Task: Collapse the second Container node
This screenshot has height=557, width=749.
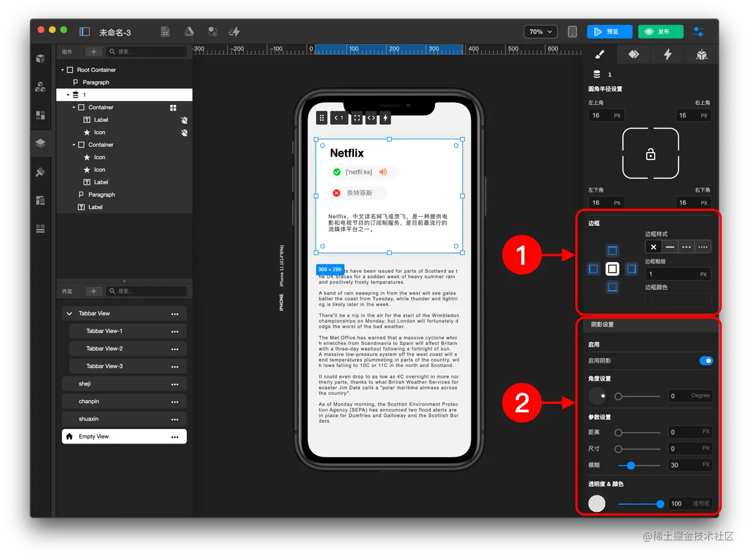Action: [x=74, y=145]
